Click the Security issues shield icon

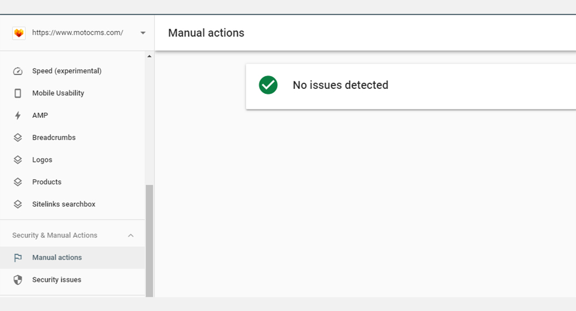tap(18, 280)
